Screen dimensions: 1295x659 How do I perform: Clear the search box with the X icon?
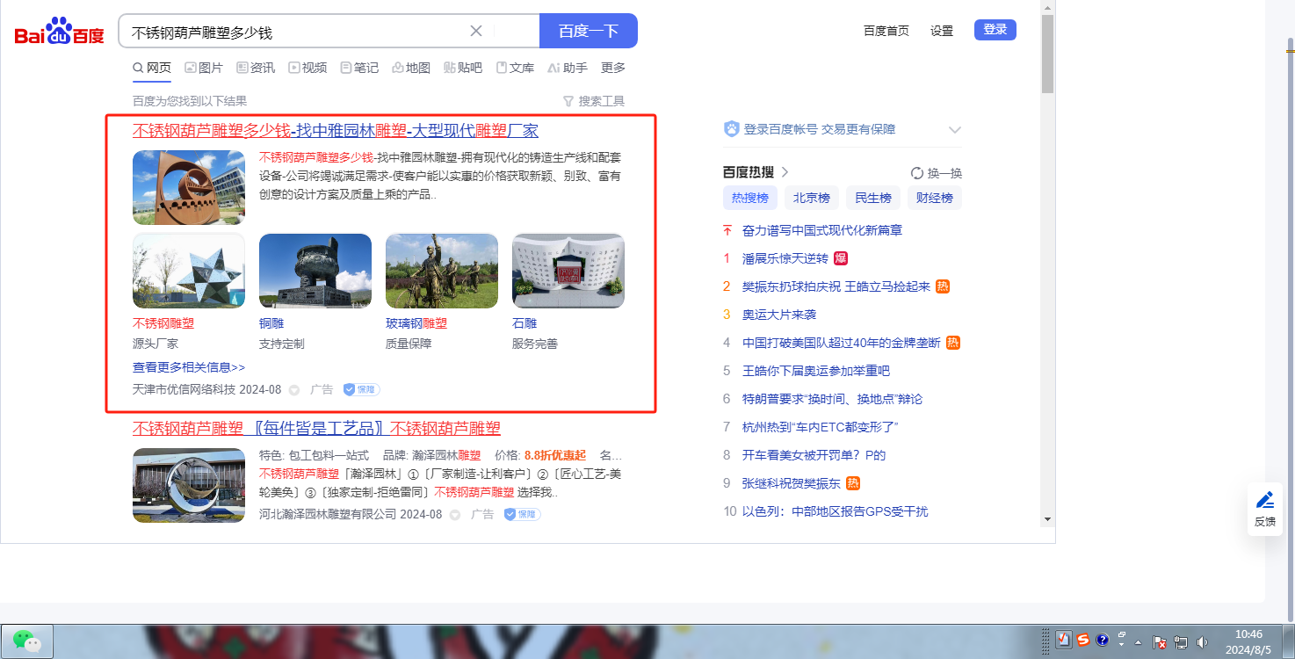[476, 31]
